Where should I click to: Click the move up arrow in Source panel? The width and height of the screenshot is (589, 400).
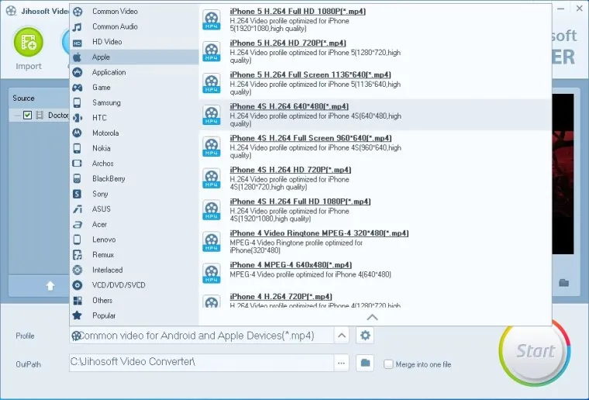pyautogui.click(x=50, y=286)
